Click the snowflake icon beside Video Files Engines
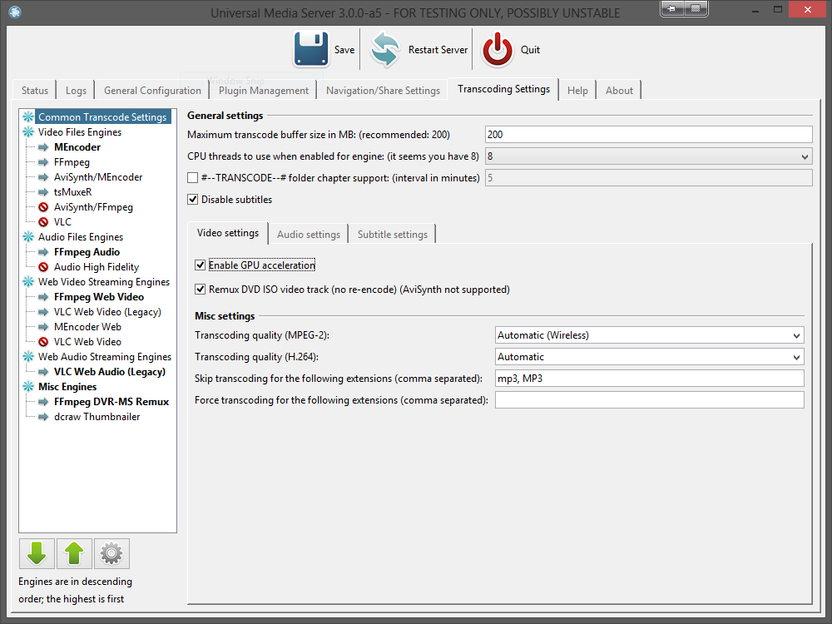 pyautogui.click(x=28, y=132)
